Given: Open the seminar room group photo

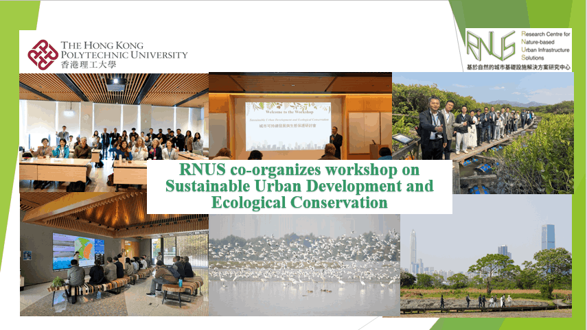Looking at the screenshot, I should [x=114, y=132].
